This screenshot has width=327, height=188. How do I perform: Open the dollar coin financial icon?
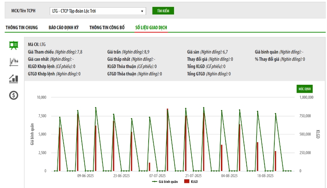tap(13, 95)
